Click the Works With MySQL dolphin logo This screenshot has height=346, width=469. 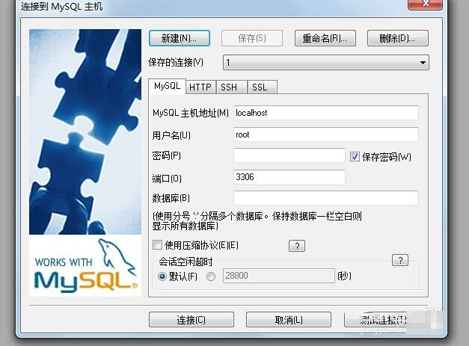pos(85,266)
